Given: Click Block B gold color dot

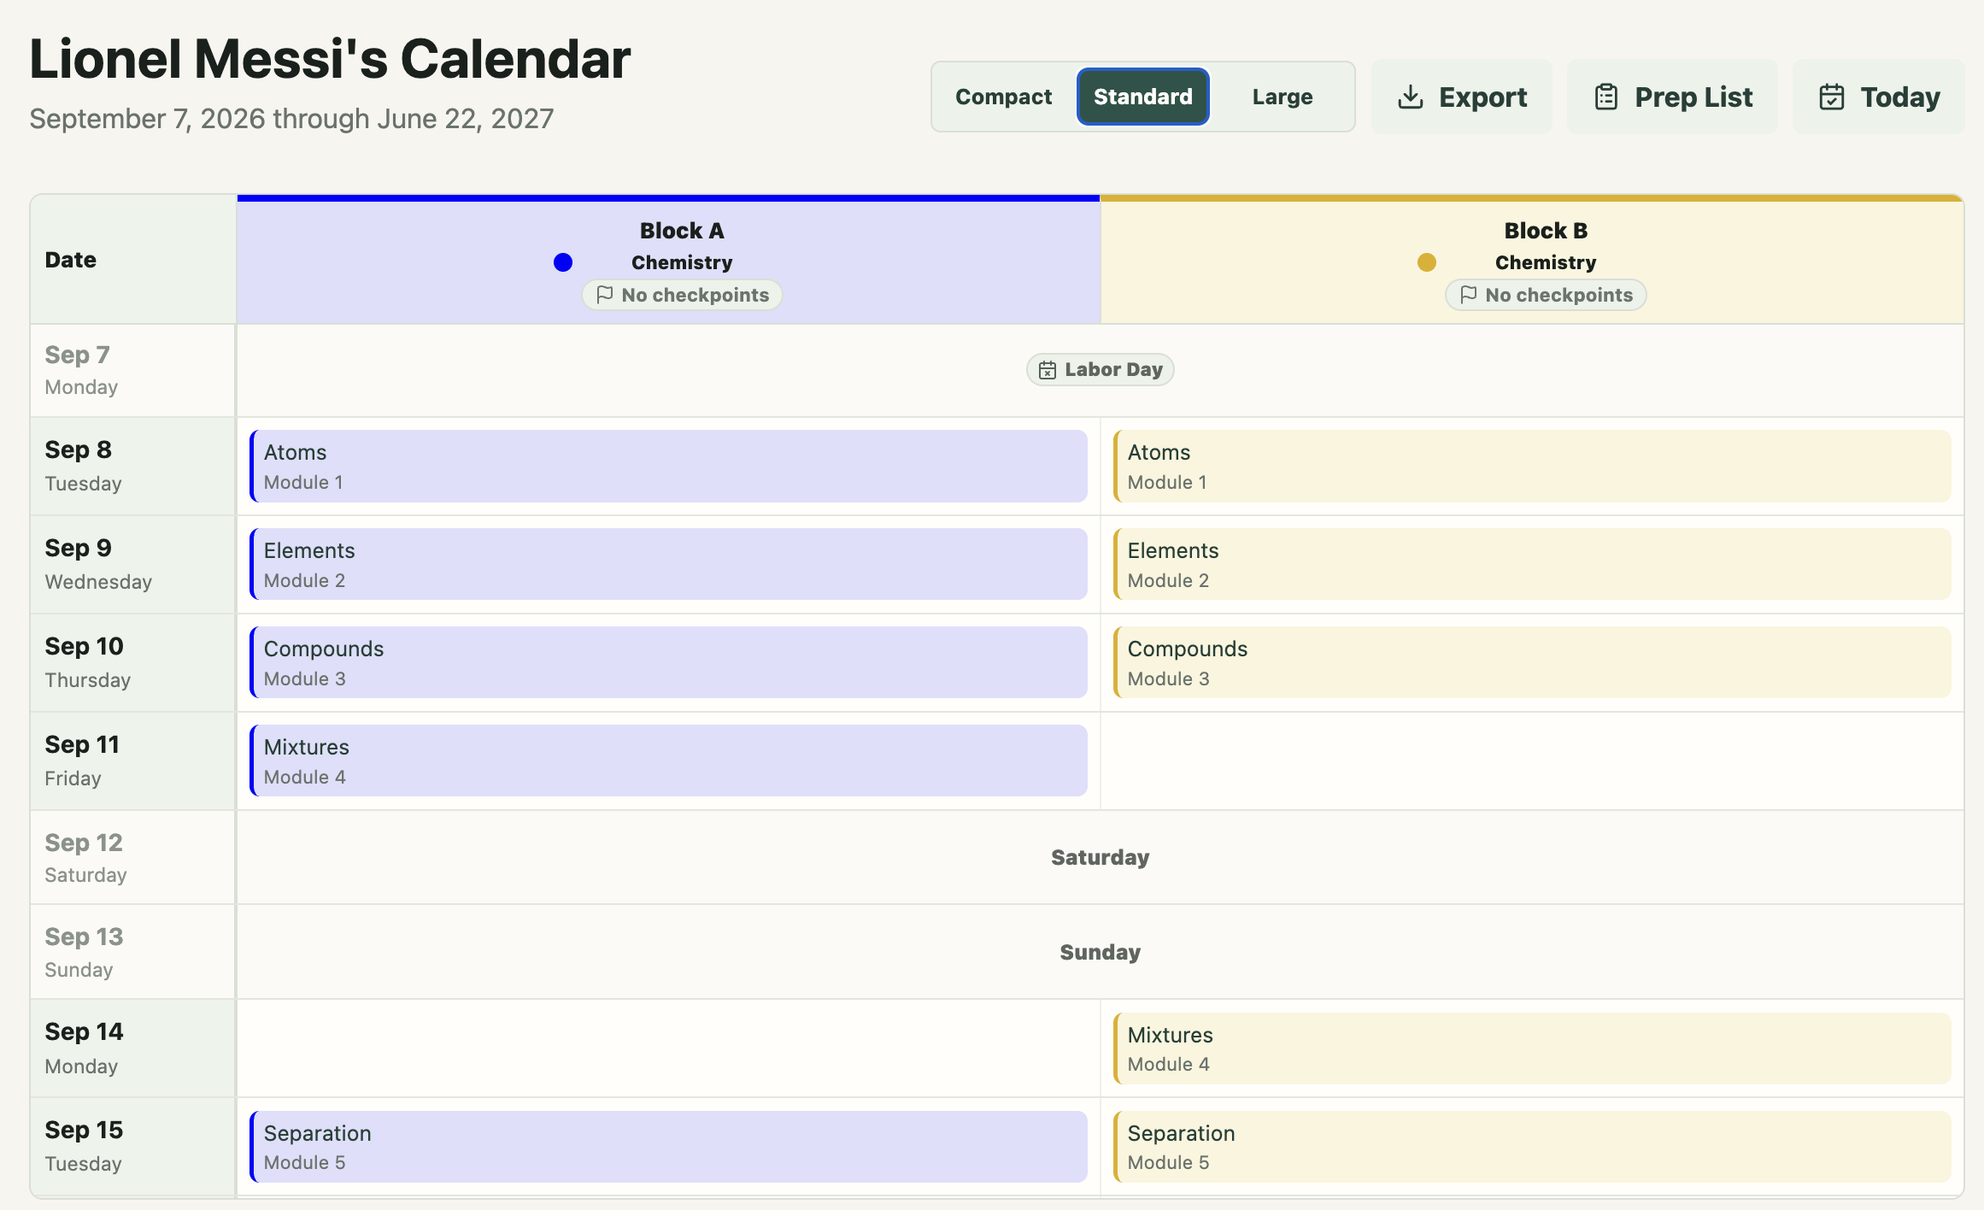Looking at the screenshot, I should pyautogui.click(x=1427, y=262).
